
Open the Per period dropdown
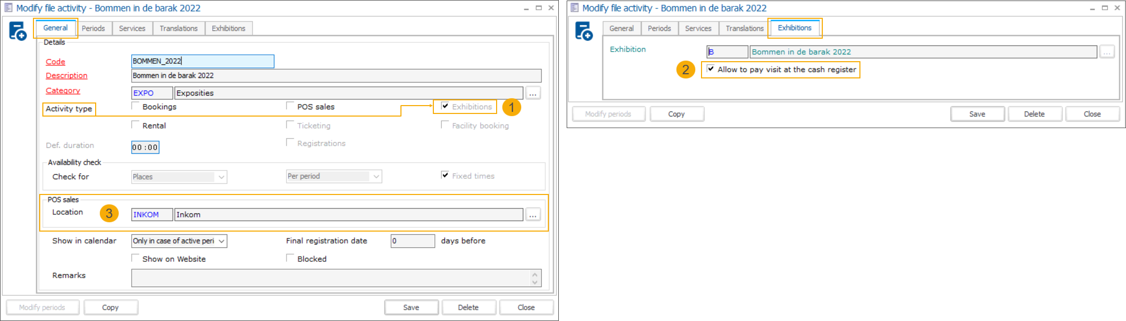point(334,176)
